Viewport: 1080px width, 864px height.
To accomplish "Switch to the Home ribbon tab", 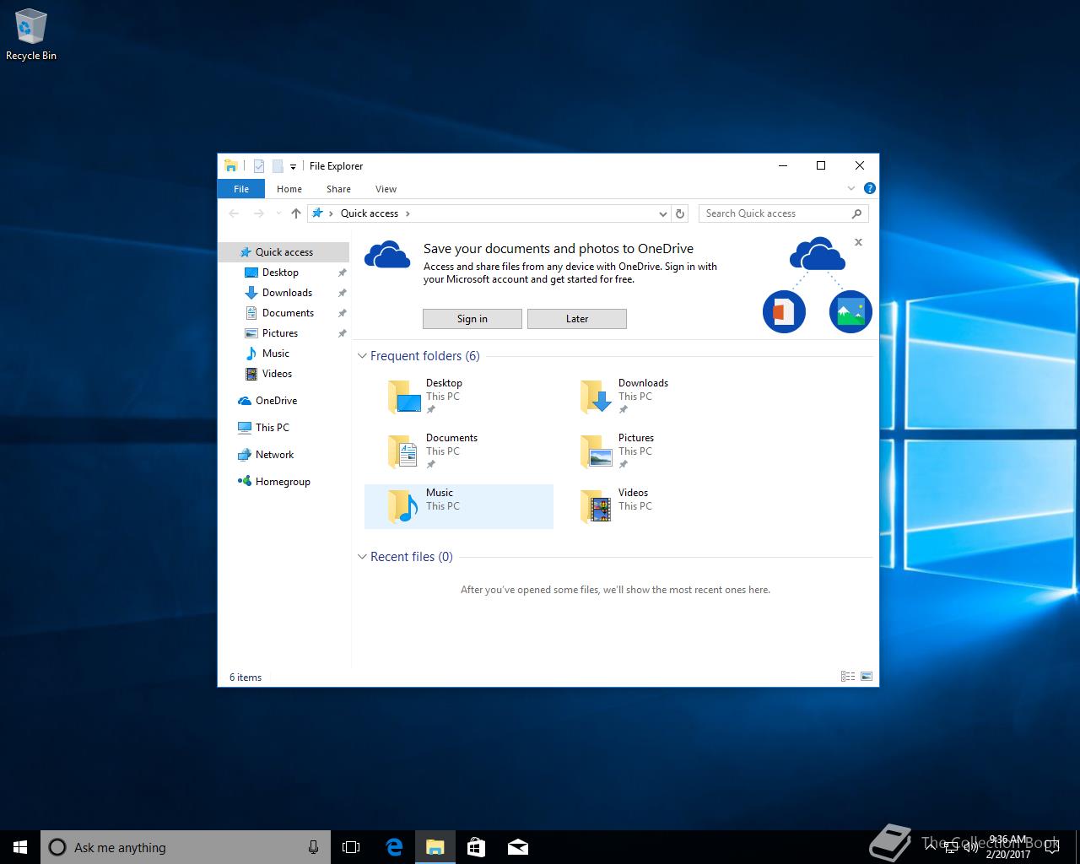I will [289, 189].
